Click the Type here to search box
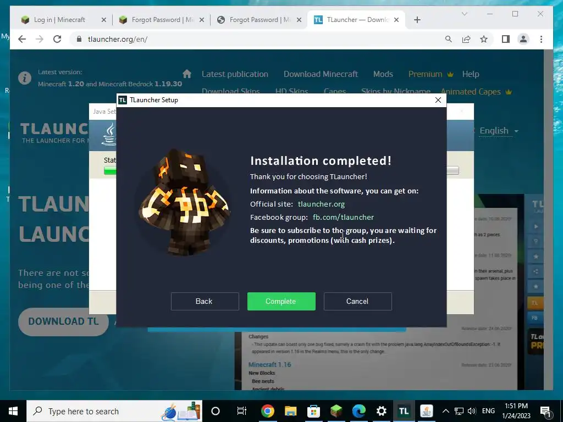This screenshot has width=563, height=422. point(114,411)
